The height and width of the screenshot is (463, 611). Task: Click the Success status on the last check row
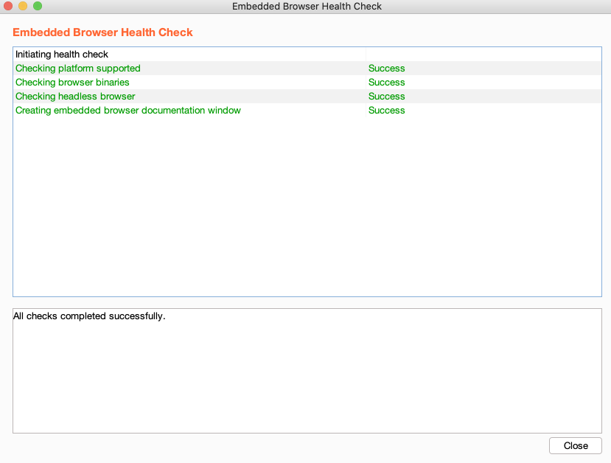click(386, 110)
